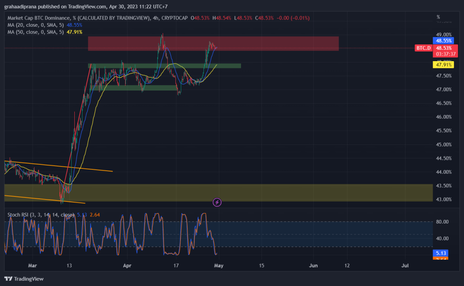This screenshot has width=464, height=286.
Task: Click the lower green support zone rectangle
Action: 135,88
